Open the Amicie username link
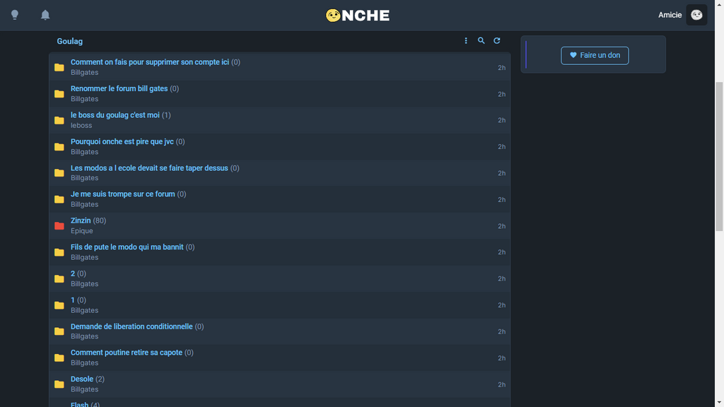The height and width of the screenshot is (407, 724). (x=670, y=15)
